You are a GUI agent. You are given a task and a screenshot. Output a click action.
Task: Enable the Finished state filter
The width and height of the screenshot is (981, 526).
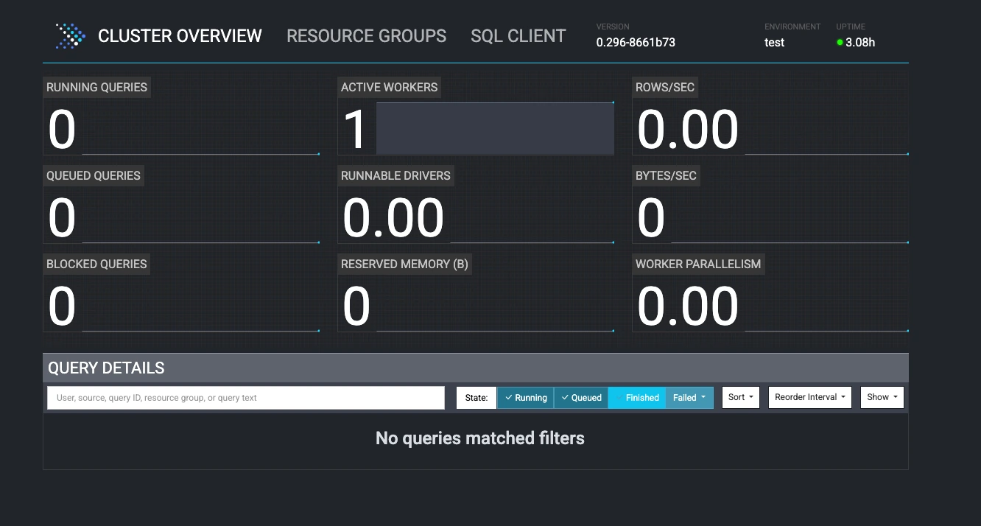(x=637, y=398)
